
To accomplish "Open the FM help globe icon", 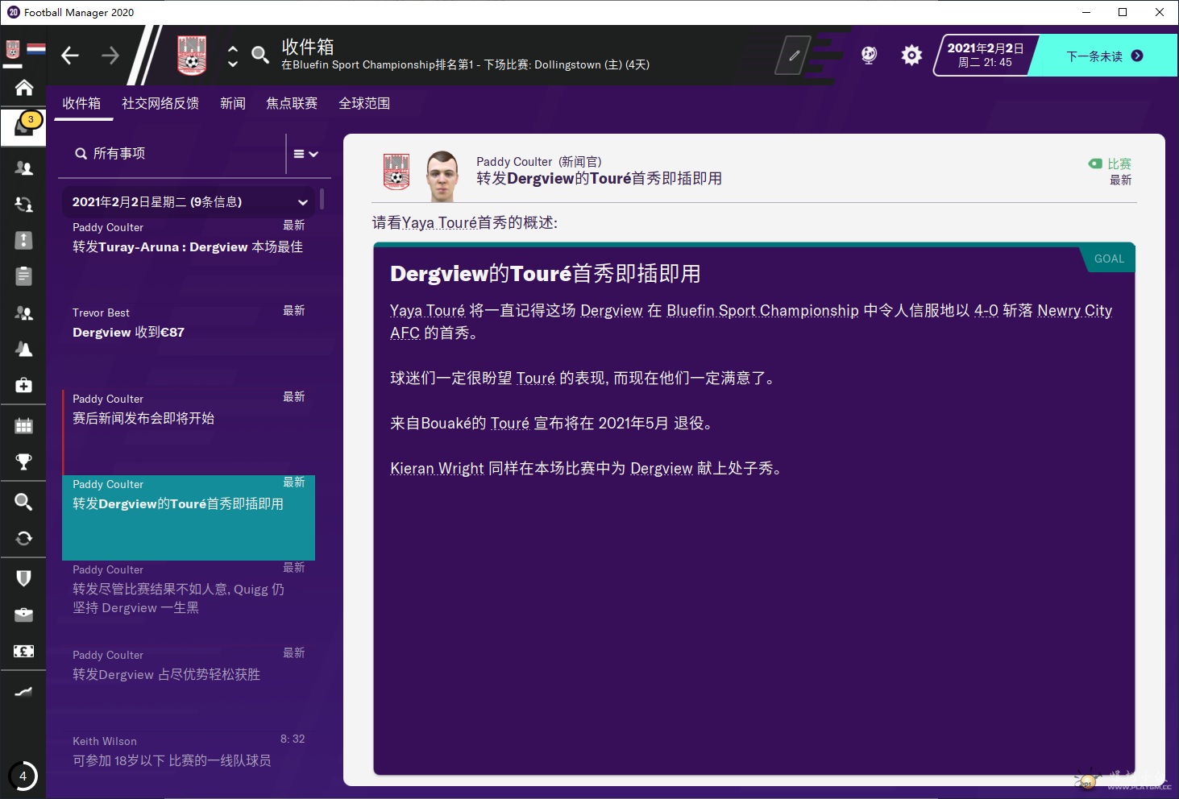I will tap(869, 55).
